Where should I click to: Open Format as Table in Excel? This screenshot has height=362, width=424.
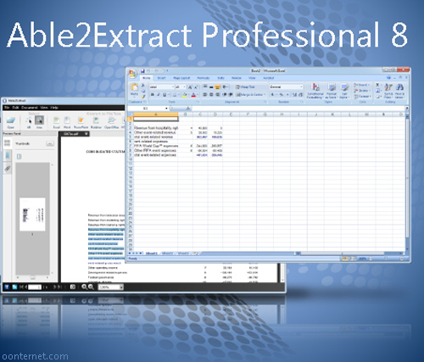coord(332,91)
